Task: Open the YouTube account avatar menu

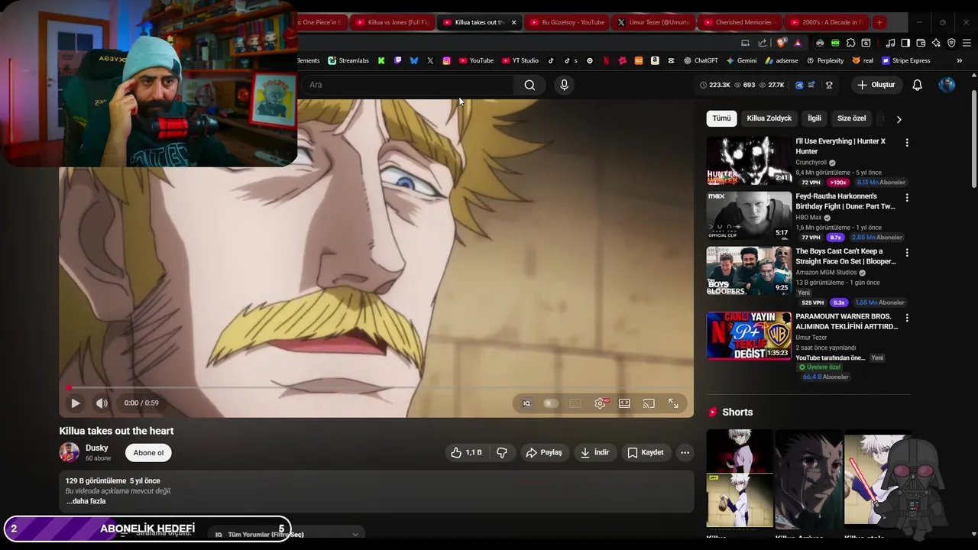Action: pyautogui.click(x=947, y=85)
